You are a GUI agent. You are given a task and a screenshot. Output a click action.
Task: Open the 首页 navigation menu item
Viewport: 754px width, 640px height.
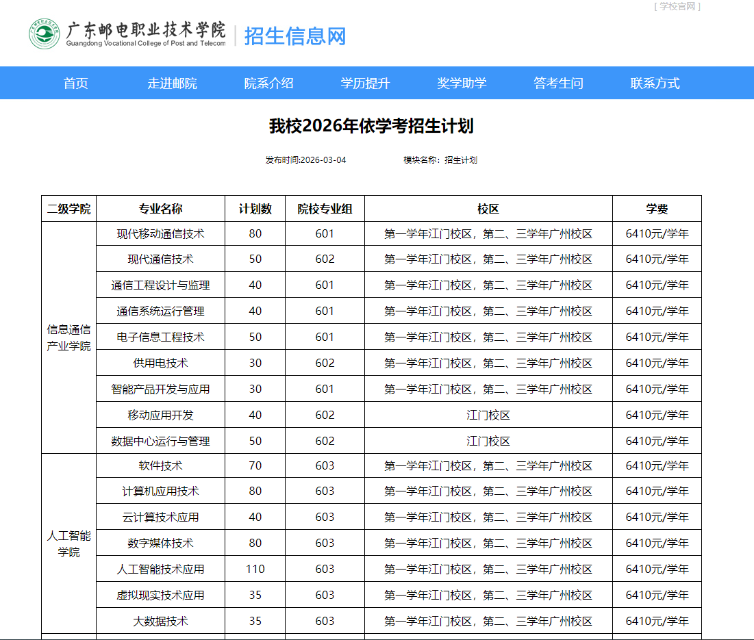tap(75, 83)
